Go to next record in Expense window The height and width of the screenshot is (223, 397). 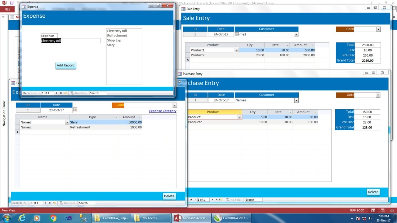click(57, 93)
